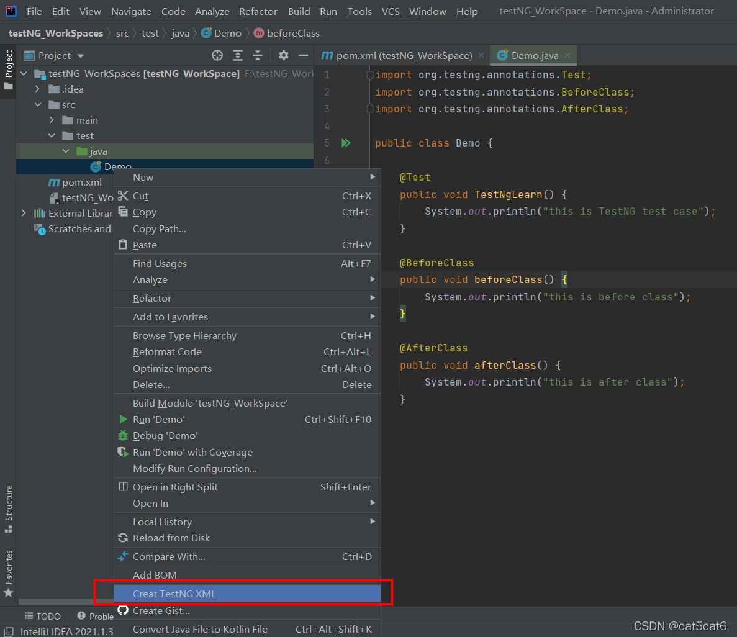Screen dimensions: 737x637
Task: Open Local History submenu
Action: pos(247,522)
